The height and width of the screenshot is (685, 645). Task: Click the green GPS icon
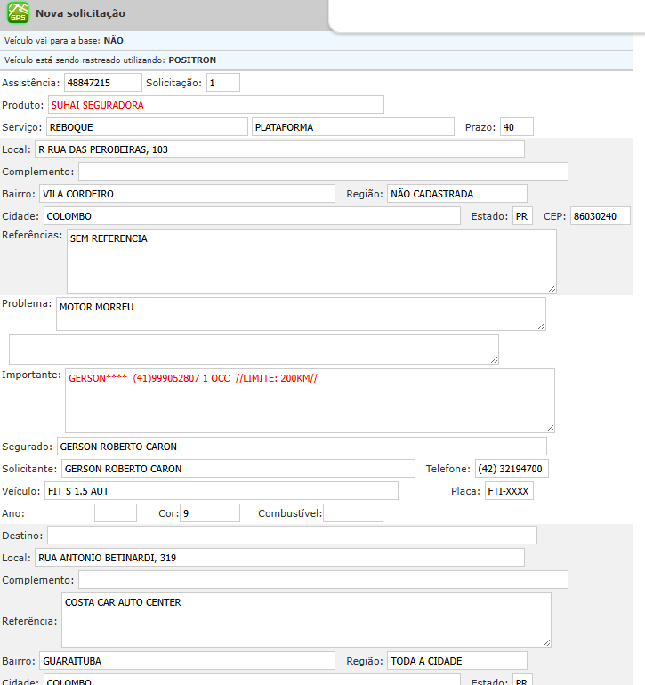17,13
